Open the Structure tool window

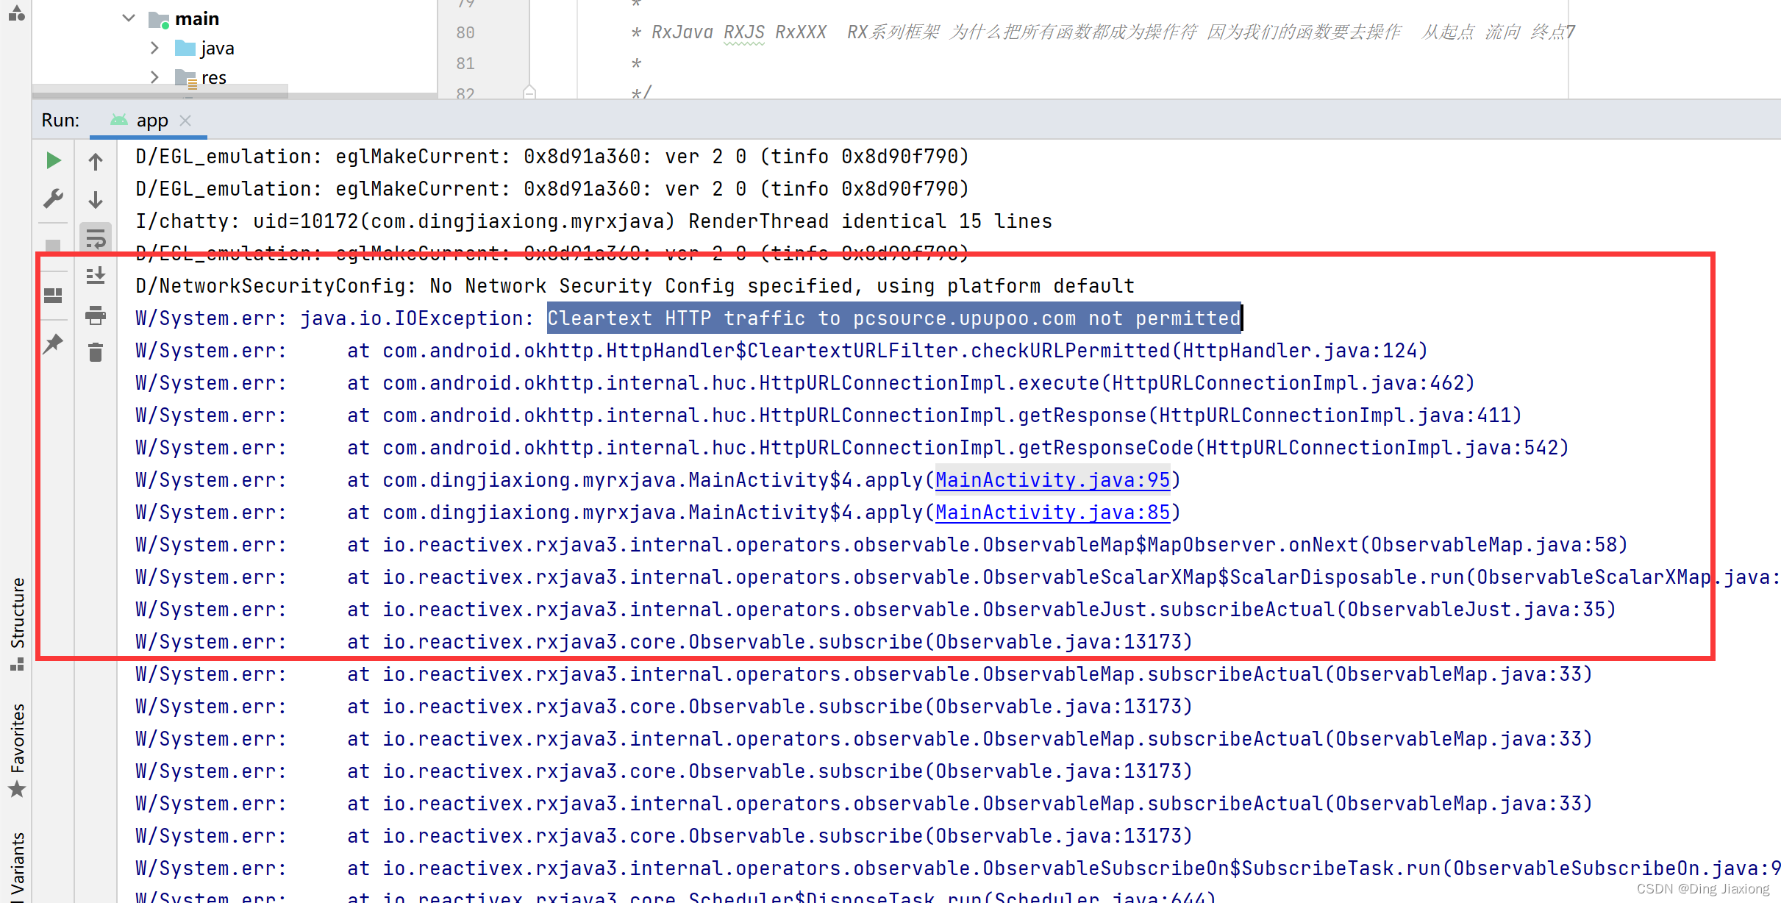click(x=16, y=623)
